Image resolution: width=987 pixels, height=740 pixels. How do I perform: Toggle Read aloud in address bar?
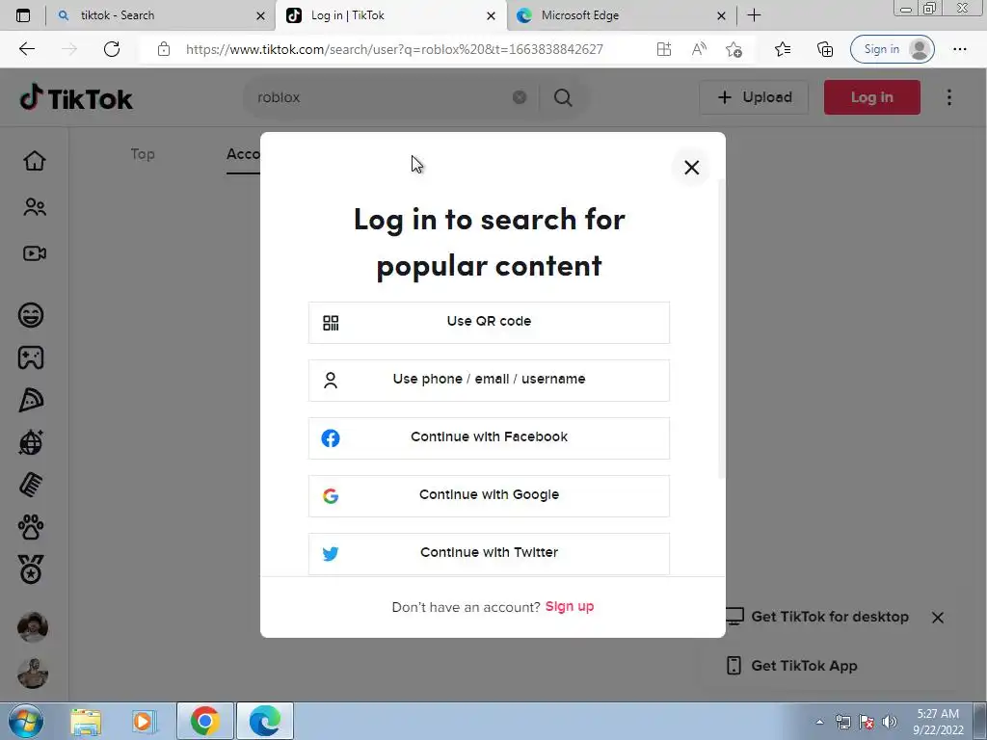(699, 49)
